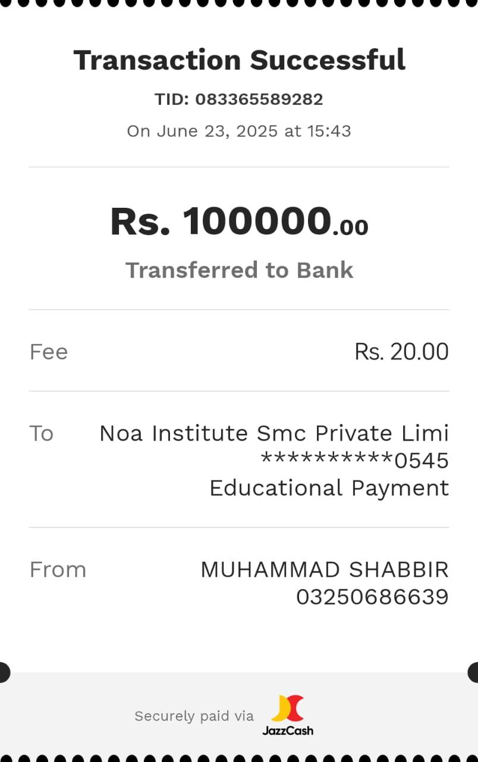Click the Transferred to Bank label
This screenshot has width=478, height=762.
(239, 270)
